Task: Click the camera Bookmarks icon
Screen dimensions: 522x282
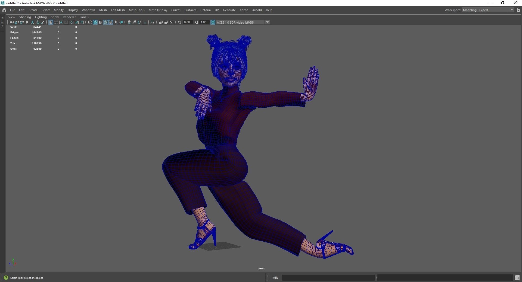Action: (x=27, y=22)
